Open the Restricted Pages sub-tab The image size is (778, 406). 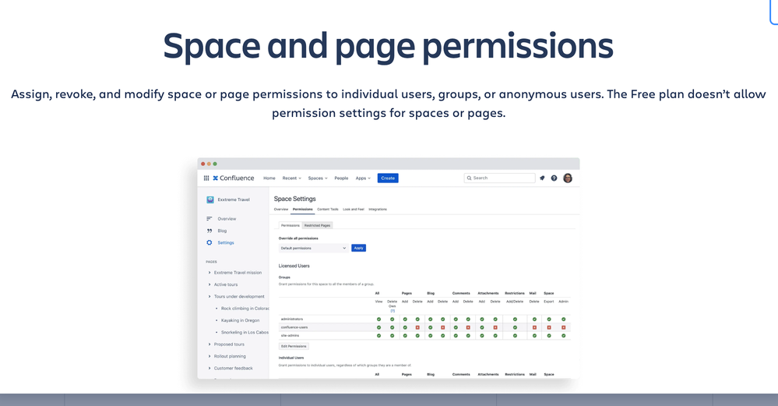click(317, 225)
